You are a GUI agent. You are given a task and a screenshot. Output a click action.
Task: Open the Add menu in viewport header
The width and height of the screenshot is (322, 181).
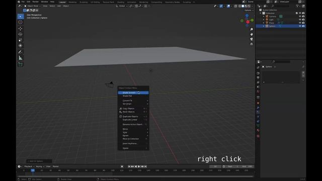coord(59,6)
